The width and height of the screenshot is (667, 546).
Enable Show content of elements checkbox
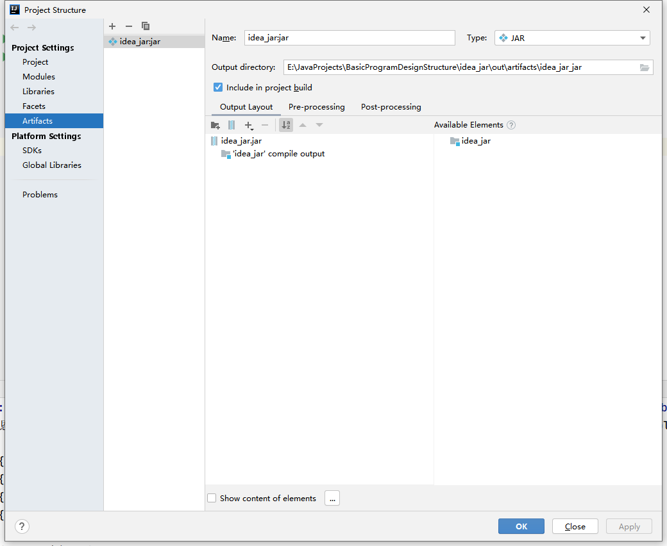(x=212, y=498)
